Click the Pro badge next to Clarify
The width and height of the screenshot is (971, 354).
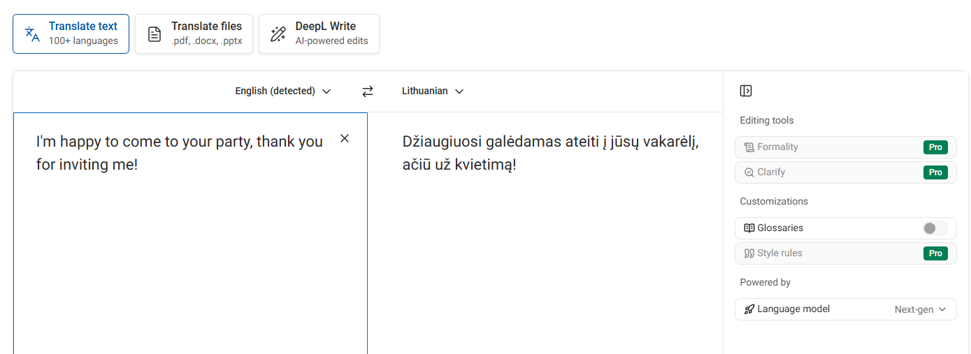tap(935, 172)
